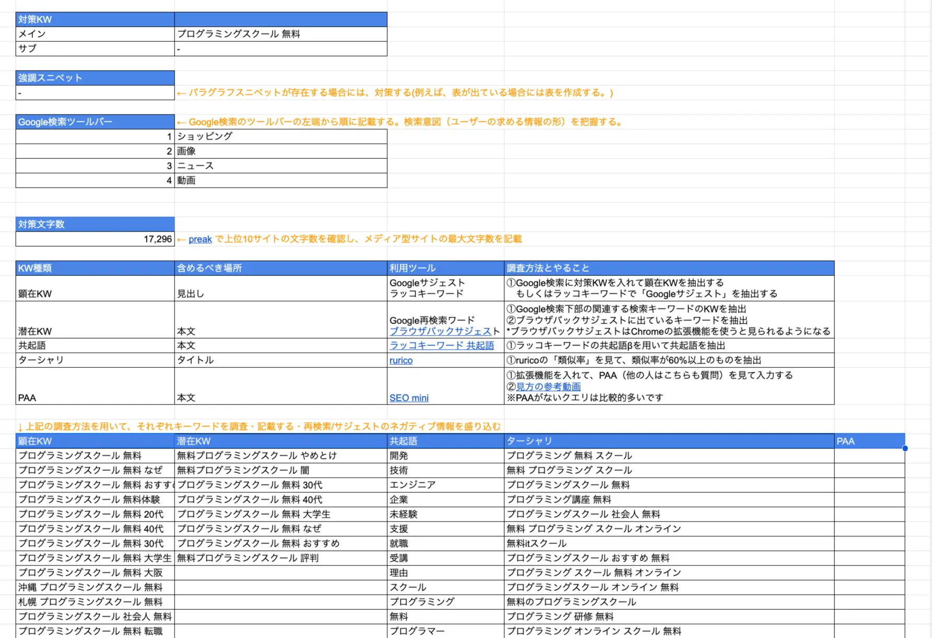The image size is (932, 638).
Task: Open the 見方の参考動画 link
Action: (x=547, y=387)
